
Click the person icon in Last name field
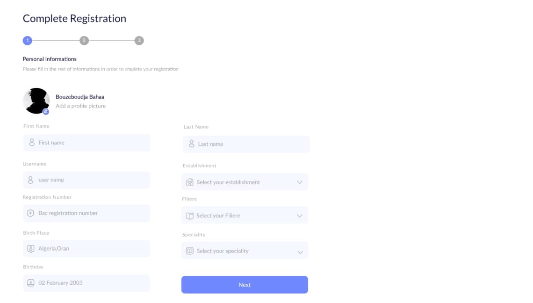[x=191, y=144]
